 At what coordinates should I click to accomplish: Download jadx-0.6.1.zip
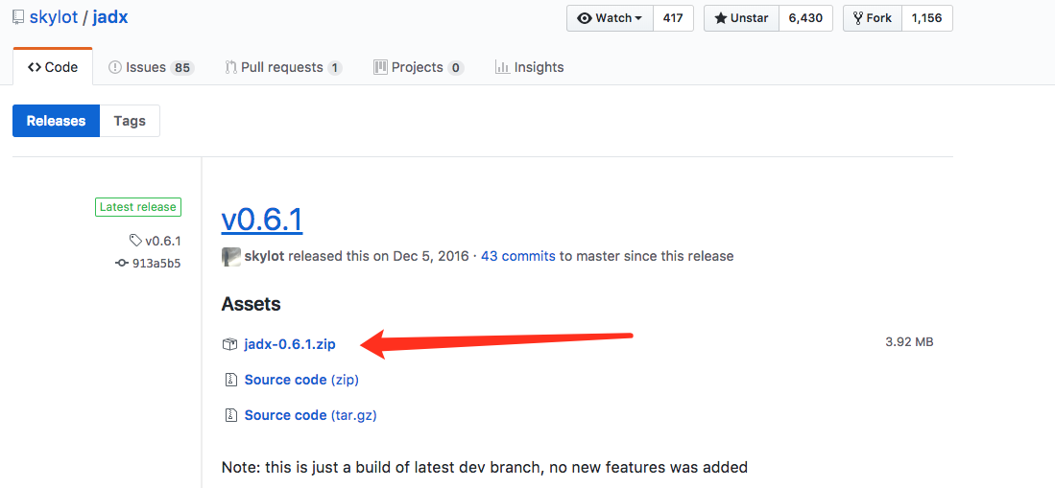(x=290, y=345)
